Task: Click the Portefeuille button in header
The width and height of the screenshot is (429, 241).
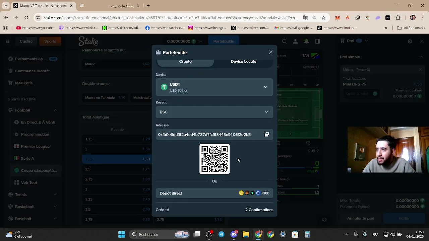Action: tap(224, 41)
